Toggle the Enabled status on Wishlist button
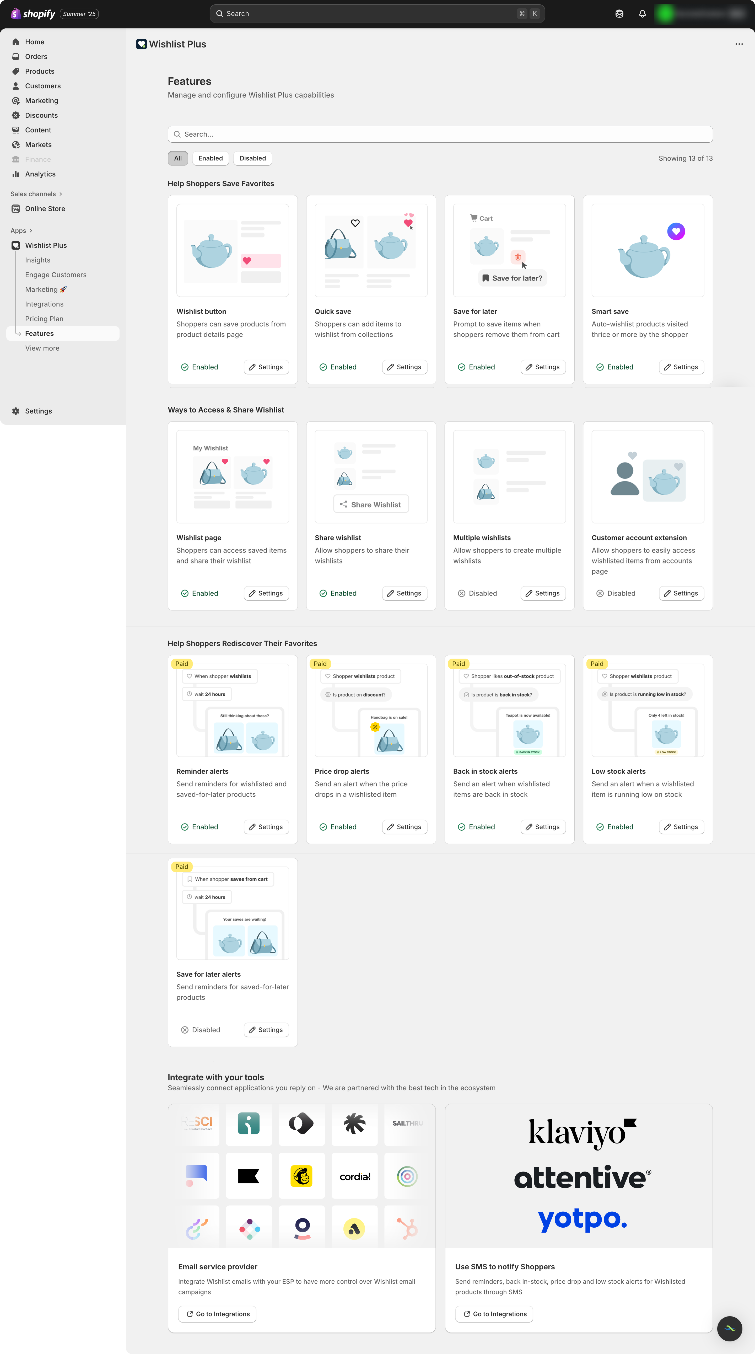755x1354 pixels. point(200,367)
